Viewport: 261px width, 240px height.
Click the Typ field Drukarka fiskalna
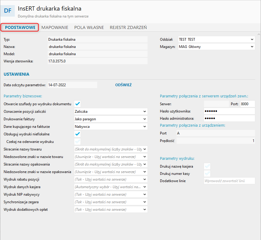pos(97,39)
